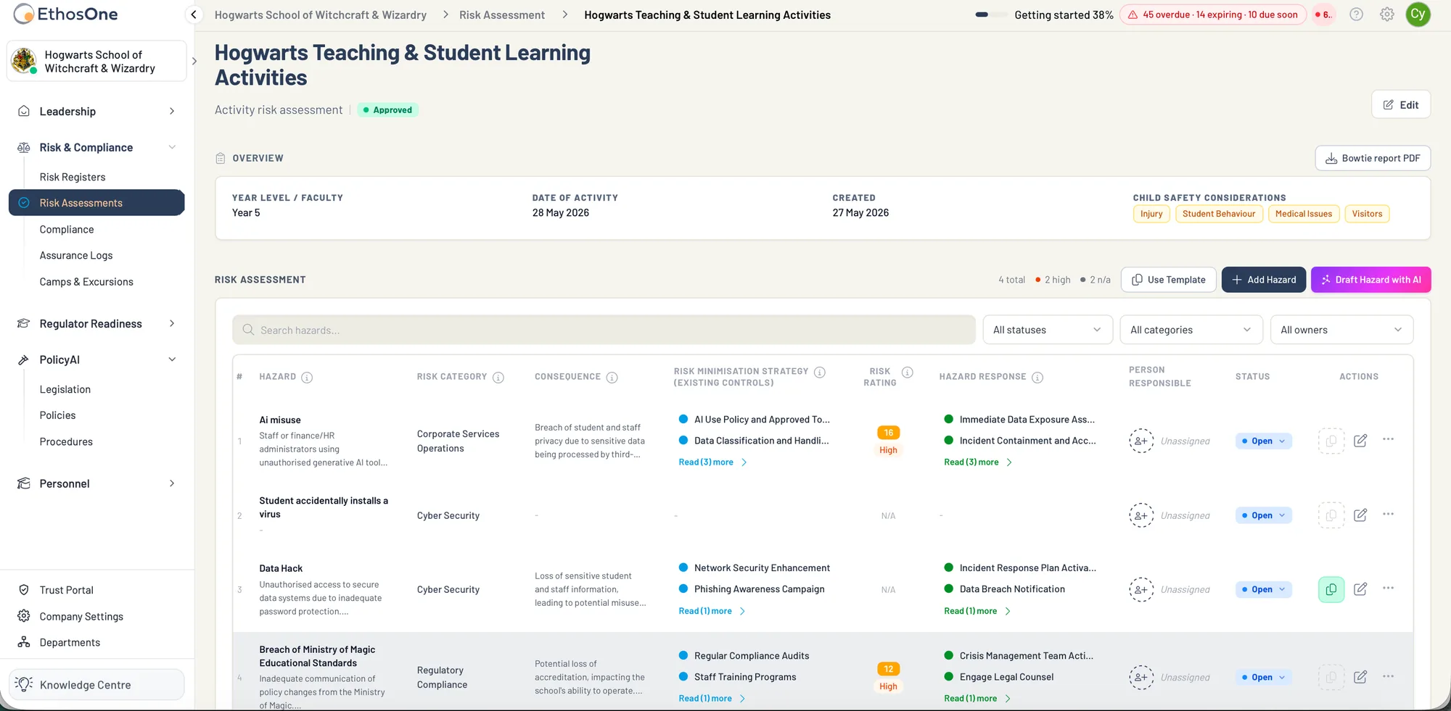Download the Bowtie report PDF
Viewport: 1451px width, 711px height.
coord(1373,158)
